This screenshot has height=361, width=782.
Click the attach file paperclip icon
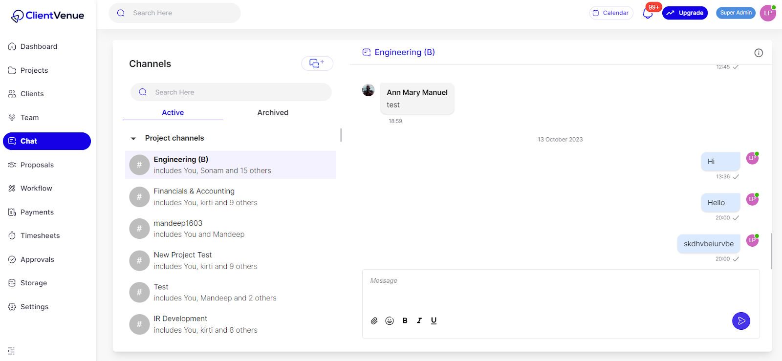pyautogui.click(x=374, y=321)
